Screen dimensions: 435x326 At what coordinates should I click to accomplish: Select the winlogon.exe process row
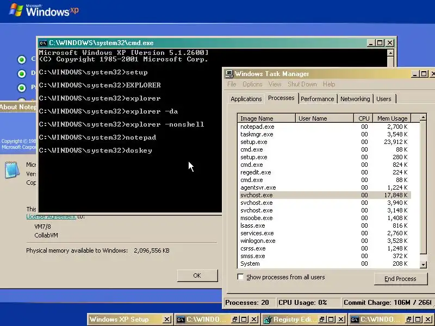point(324,241)
